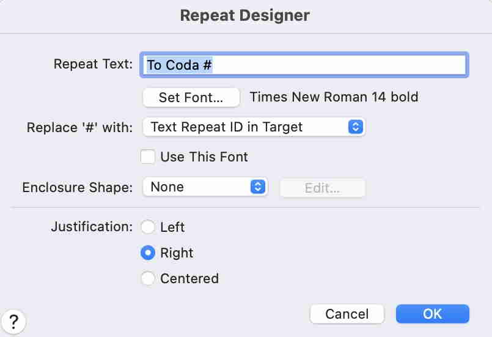This screenshot has height=337, width=492.
Task: Click the Times New Roman 14 bold font label
Action: click(334, 97)
